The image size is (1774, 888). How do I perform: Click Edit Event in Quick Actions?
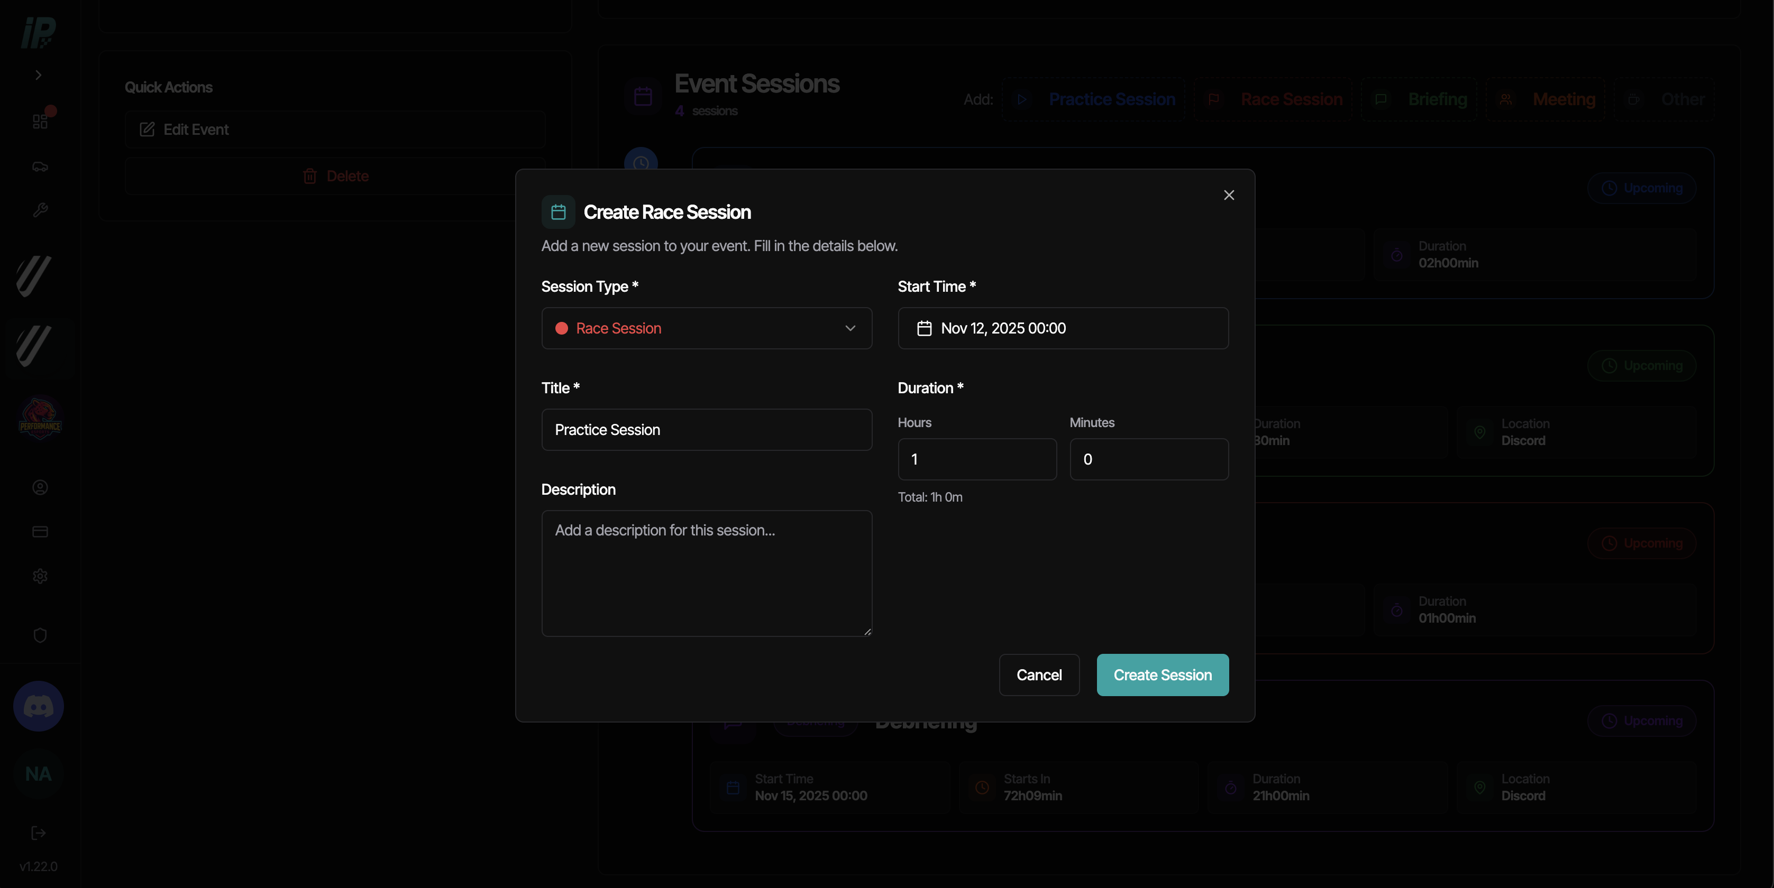tap(335, 129)
